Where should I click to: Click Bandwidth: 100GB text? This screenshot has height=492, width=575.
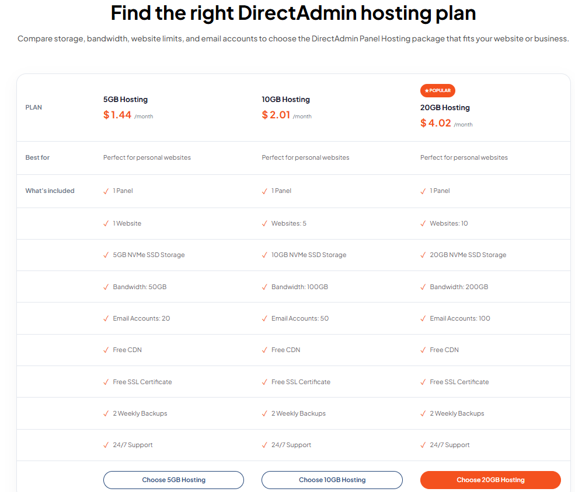299,287
